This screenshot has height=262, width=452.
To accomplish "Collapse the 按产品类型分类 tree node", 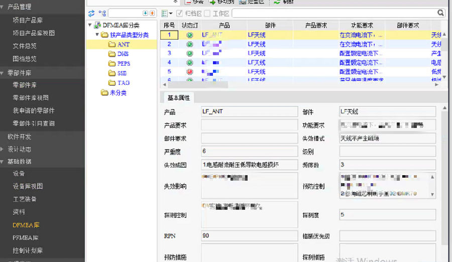I will (x=97, y=35).
